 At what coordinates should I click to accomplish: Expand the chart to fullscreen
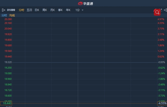click(x=161, y=10)
